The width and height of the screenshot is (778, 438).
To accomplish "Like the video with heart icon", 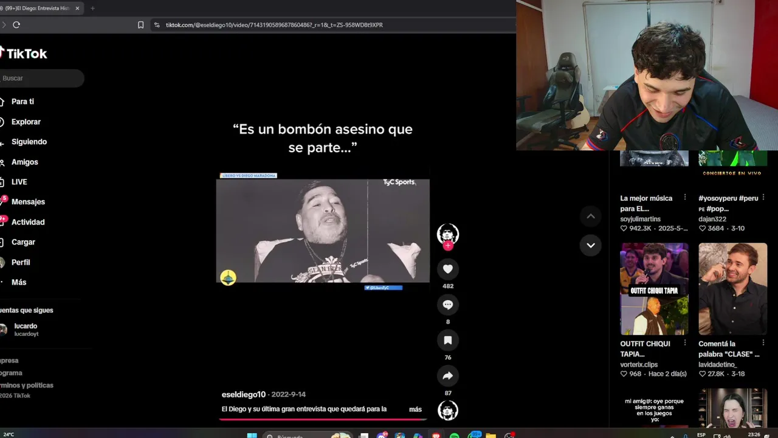I will [448, 269].
